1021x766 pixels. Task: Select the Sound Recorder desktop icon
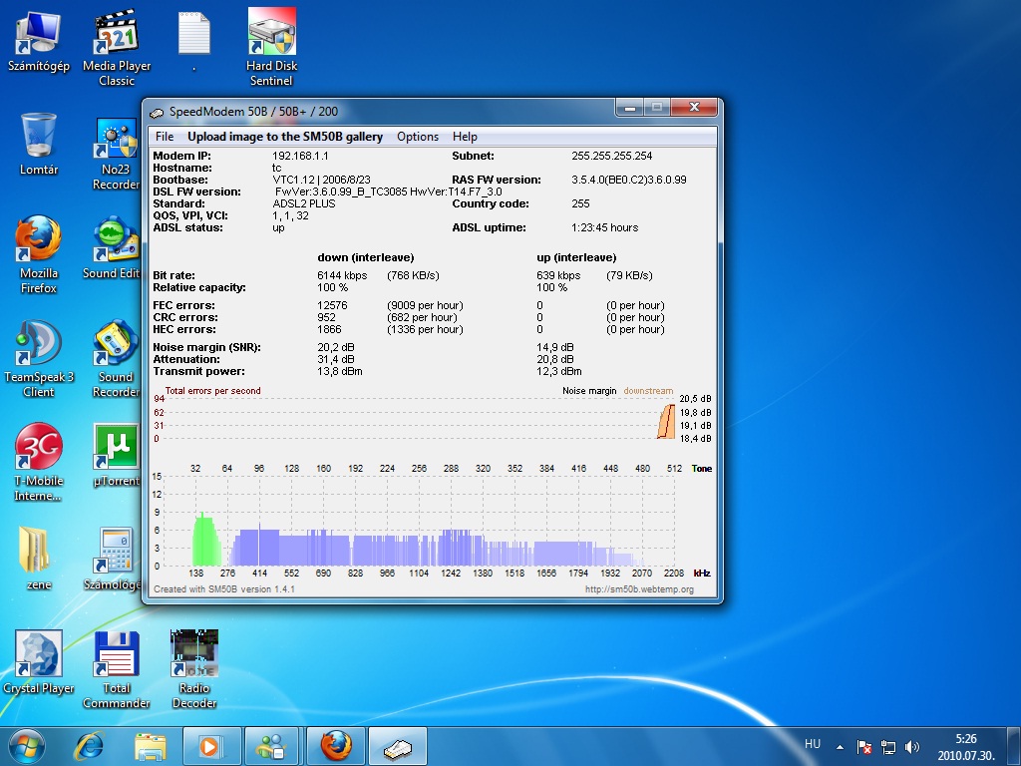[116, 358]
